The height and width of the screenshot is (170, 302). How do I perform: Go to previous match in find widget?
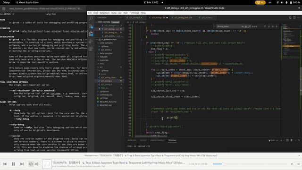click(265, 26)
